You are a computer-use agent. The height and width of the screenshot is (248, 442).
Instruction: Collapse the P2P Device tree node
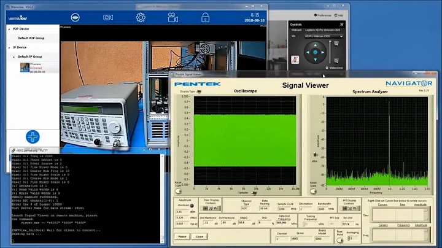[9, 29]
